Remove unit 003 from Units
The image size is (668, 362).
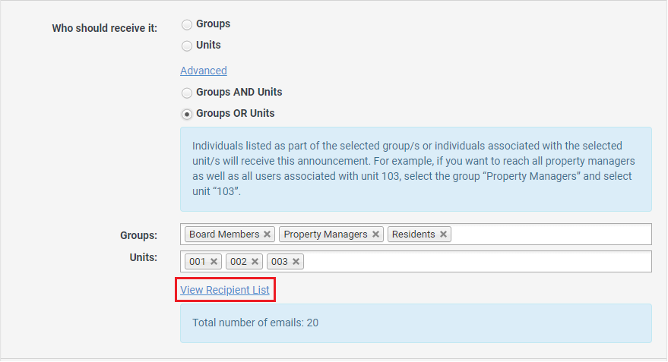[296, 261]
